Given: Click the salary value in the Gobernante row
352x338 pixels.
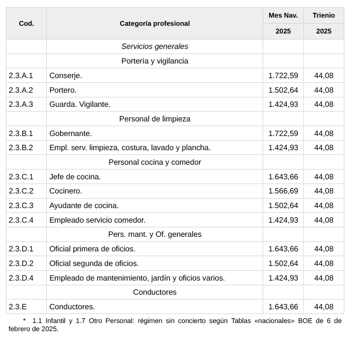Looking at the screenshot, I should tap(283, 133).
